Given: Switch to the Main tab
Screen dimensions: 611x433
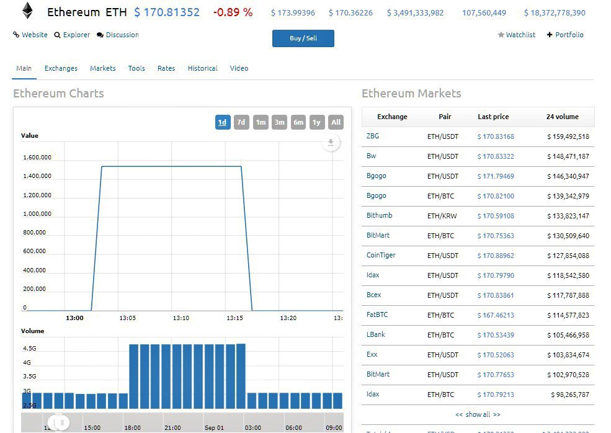Looking at the screenshot, I should (x=24, y=68).
